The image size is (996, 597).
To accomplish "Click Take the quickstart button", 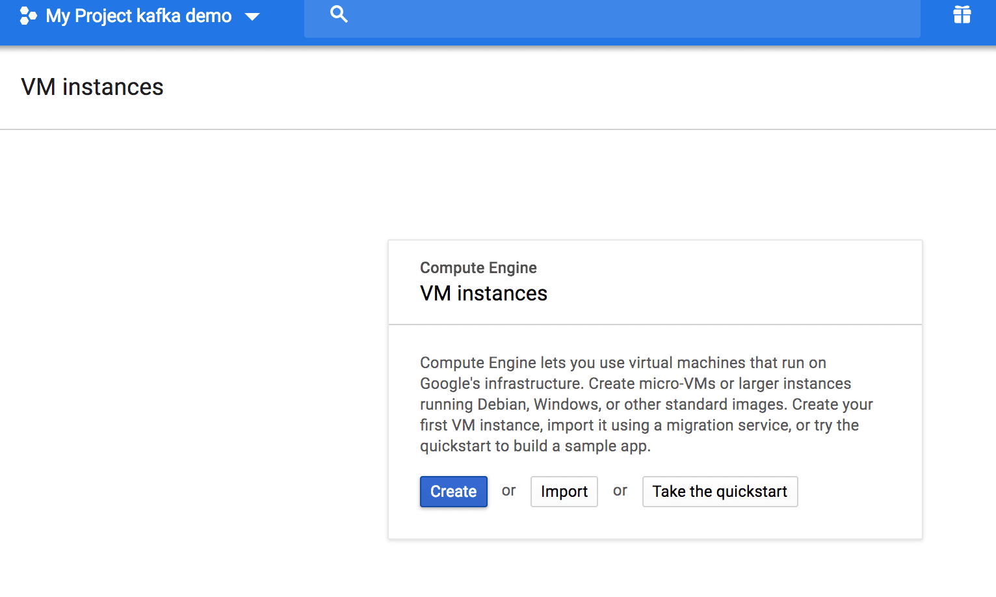I will pos(720,492).
